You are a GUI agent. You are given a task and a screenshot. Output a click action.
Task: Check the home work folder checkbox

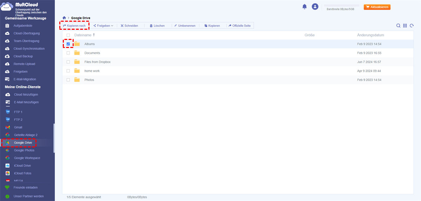point(68,71)
